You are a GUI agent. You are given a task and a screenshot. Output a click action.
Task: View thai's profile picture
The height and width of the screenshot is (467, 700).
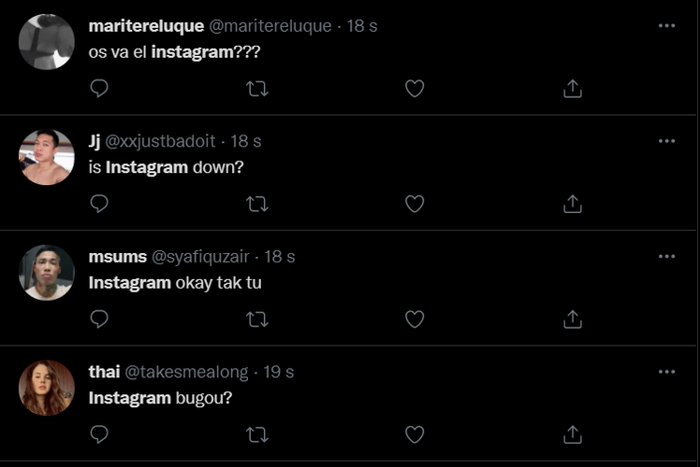[47, 388]
